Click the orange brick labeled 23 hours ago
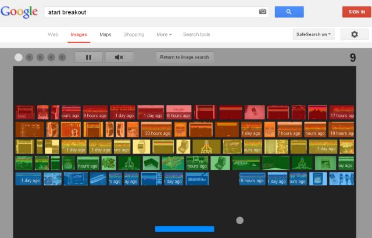Screen dimensions: 372x238 (x=156, y=129)
